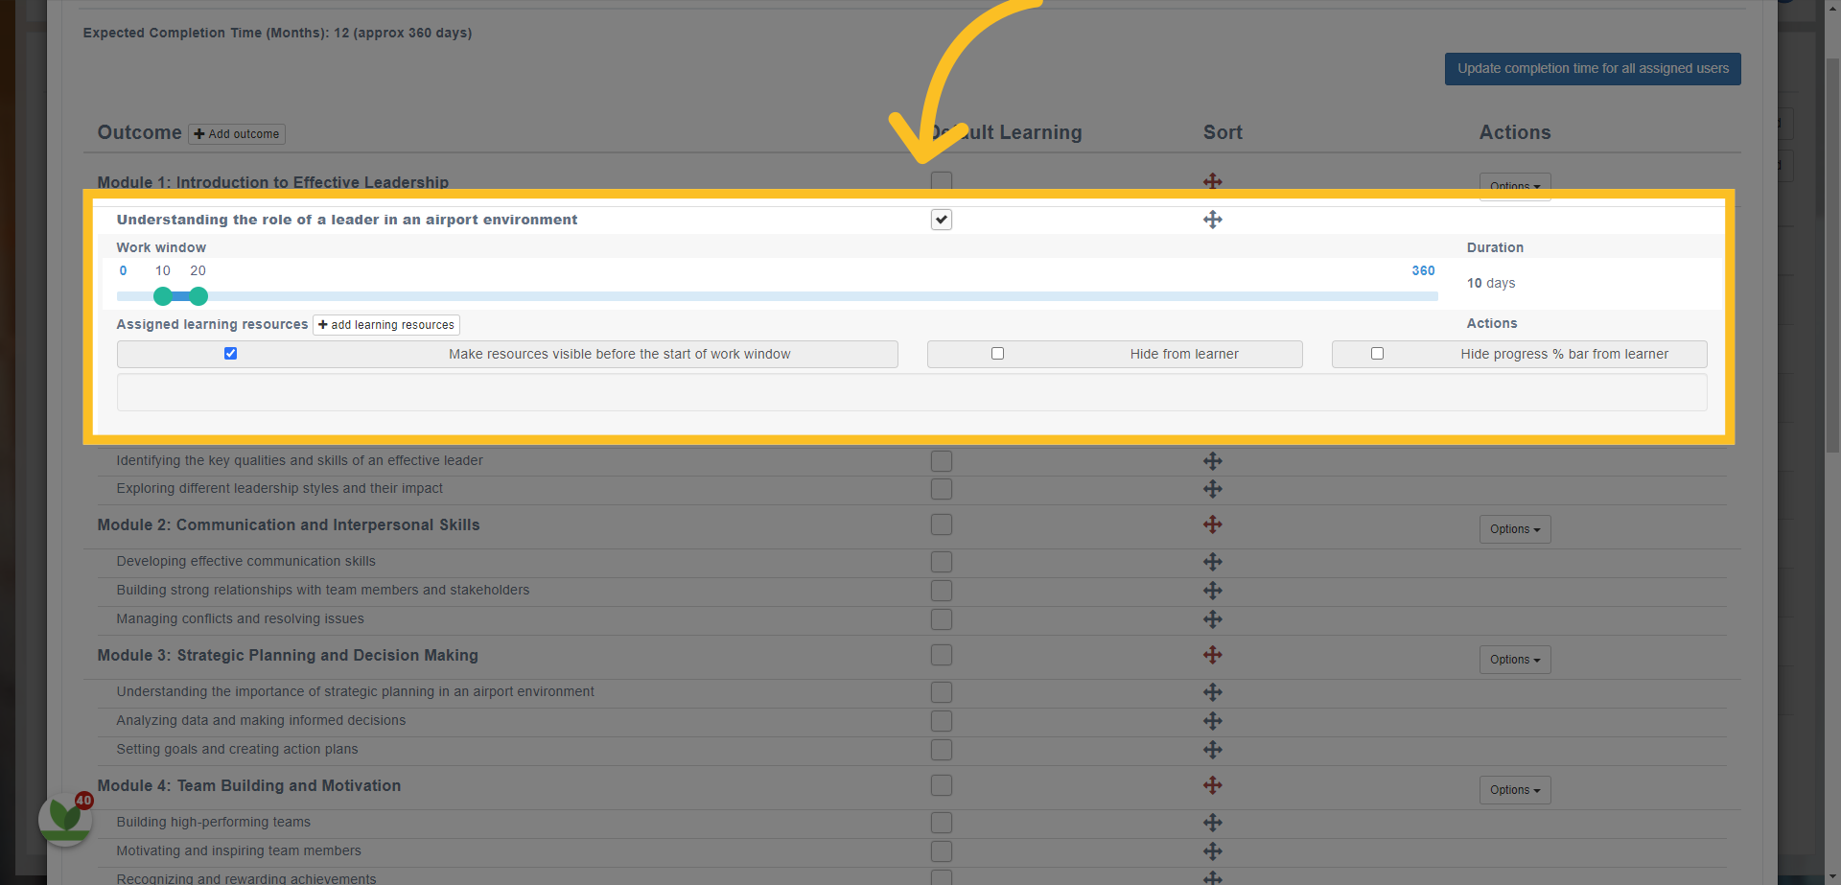Select outcome Setting goals and creating action plans
1841x885 pixels.
[237, 750]
